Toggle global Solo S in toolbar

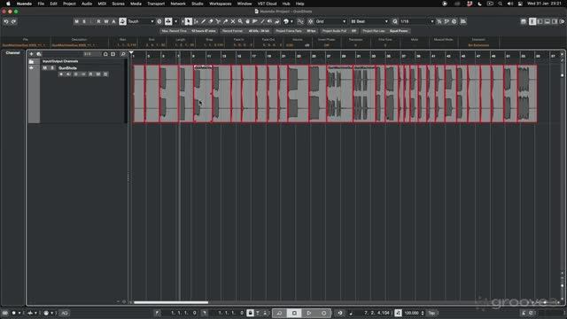(x=84, y=21)
